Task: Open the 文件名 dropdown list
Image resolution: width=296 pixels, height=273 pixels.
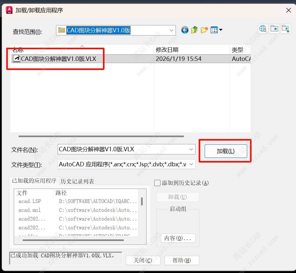Action: point(191,149)
